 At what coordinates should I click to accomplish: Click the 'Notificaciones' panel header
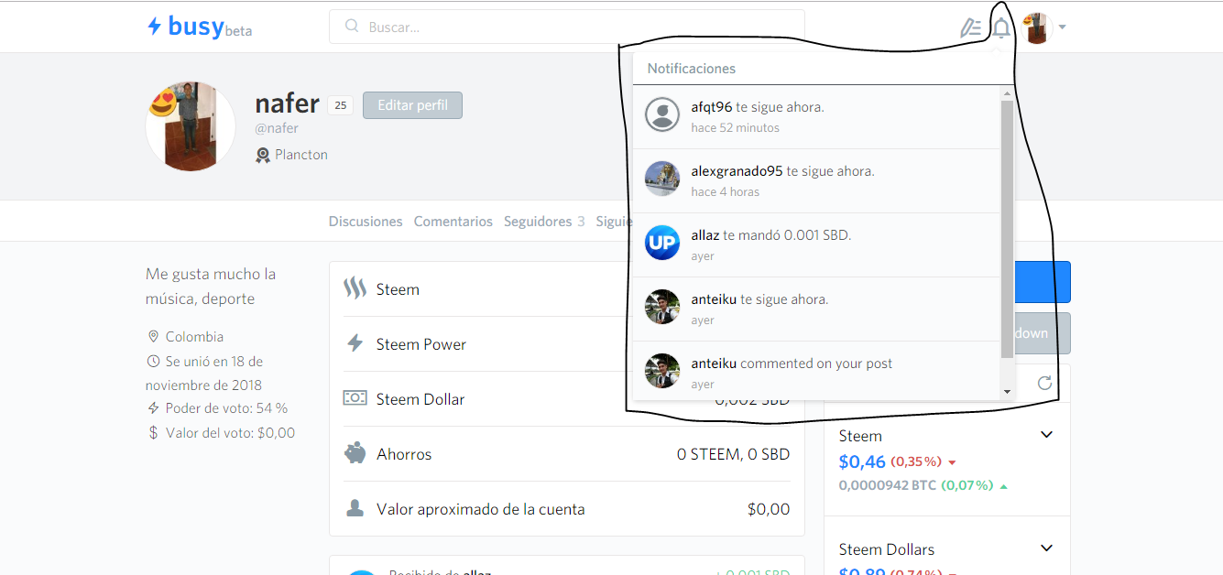tap(692, 69)
